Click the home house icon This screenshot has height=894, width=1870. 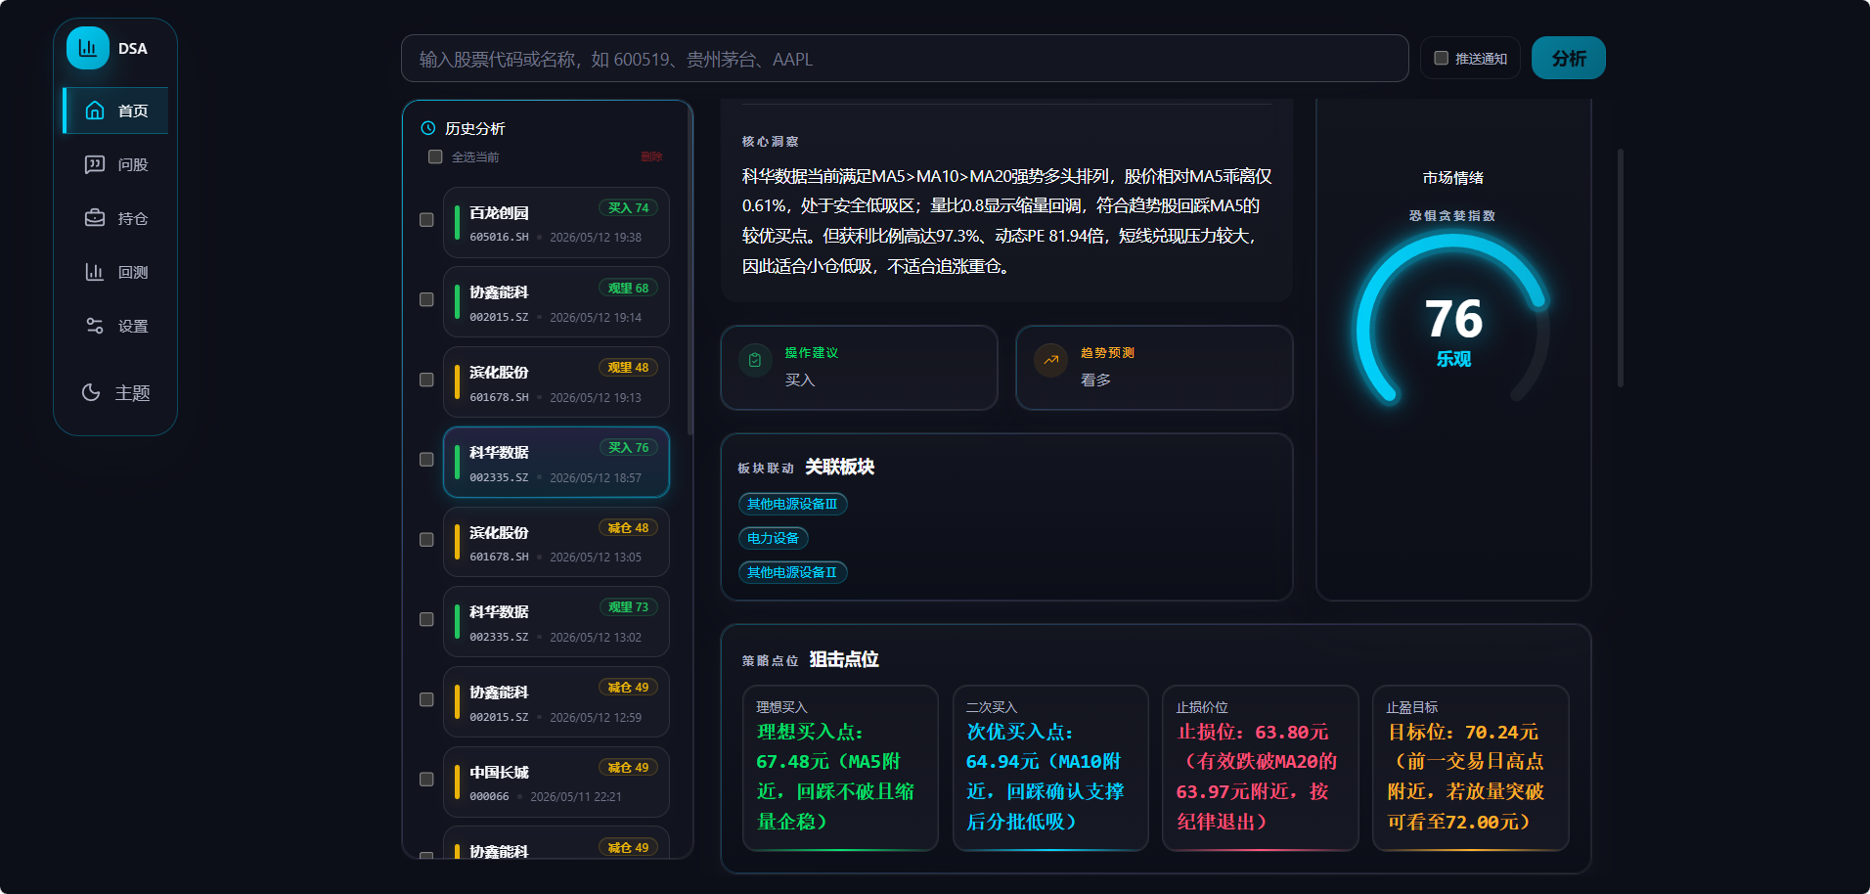click(95, 111)
